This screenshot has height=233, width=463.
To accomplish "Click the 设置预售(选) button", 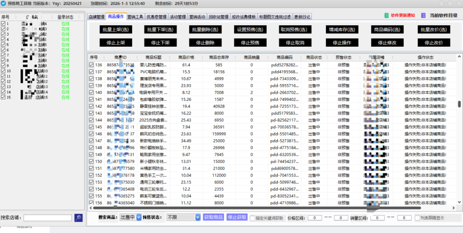I will click(x=250, y=29).
